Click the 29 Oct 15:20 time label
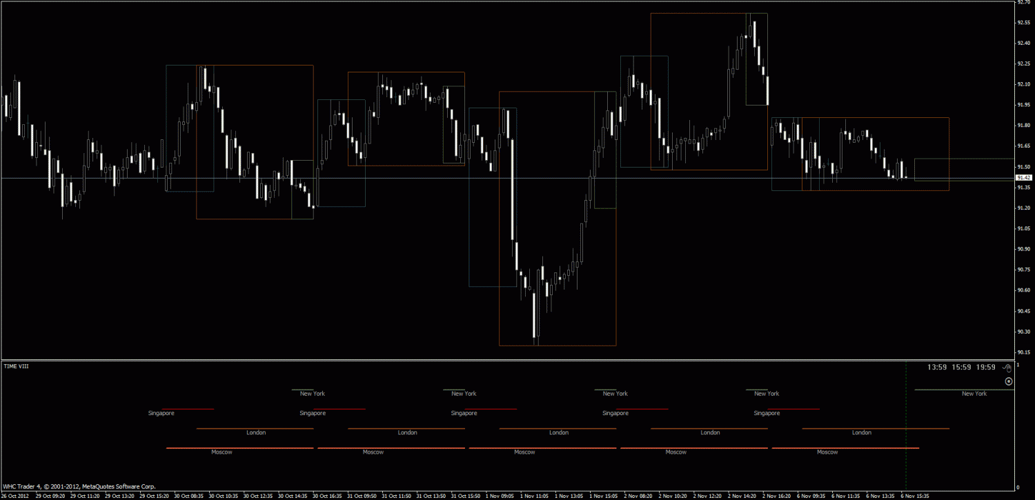 pos(154,496)
